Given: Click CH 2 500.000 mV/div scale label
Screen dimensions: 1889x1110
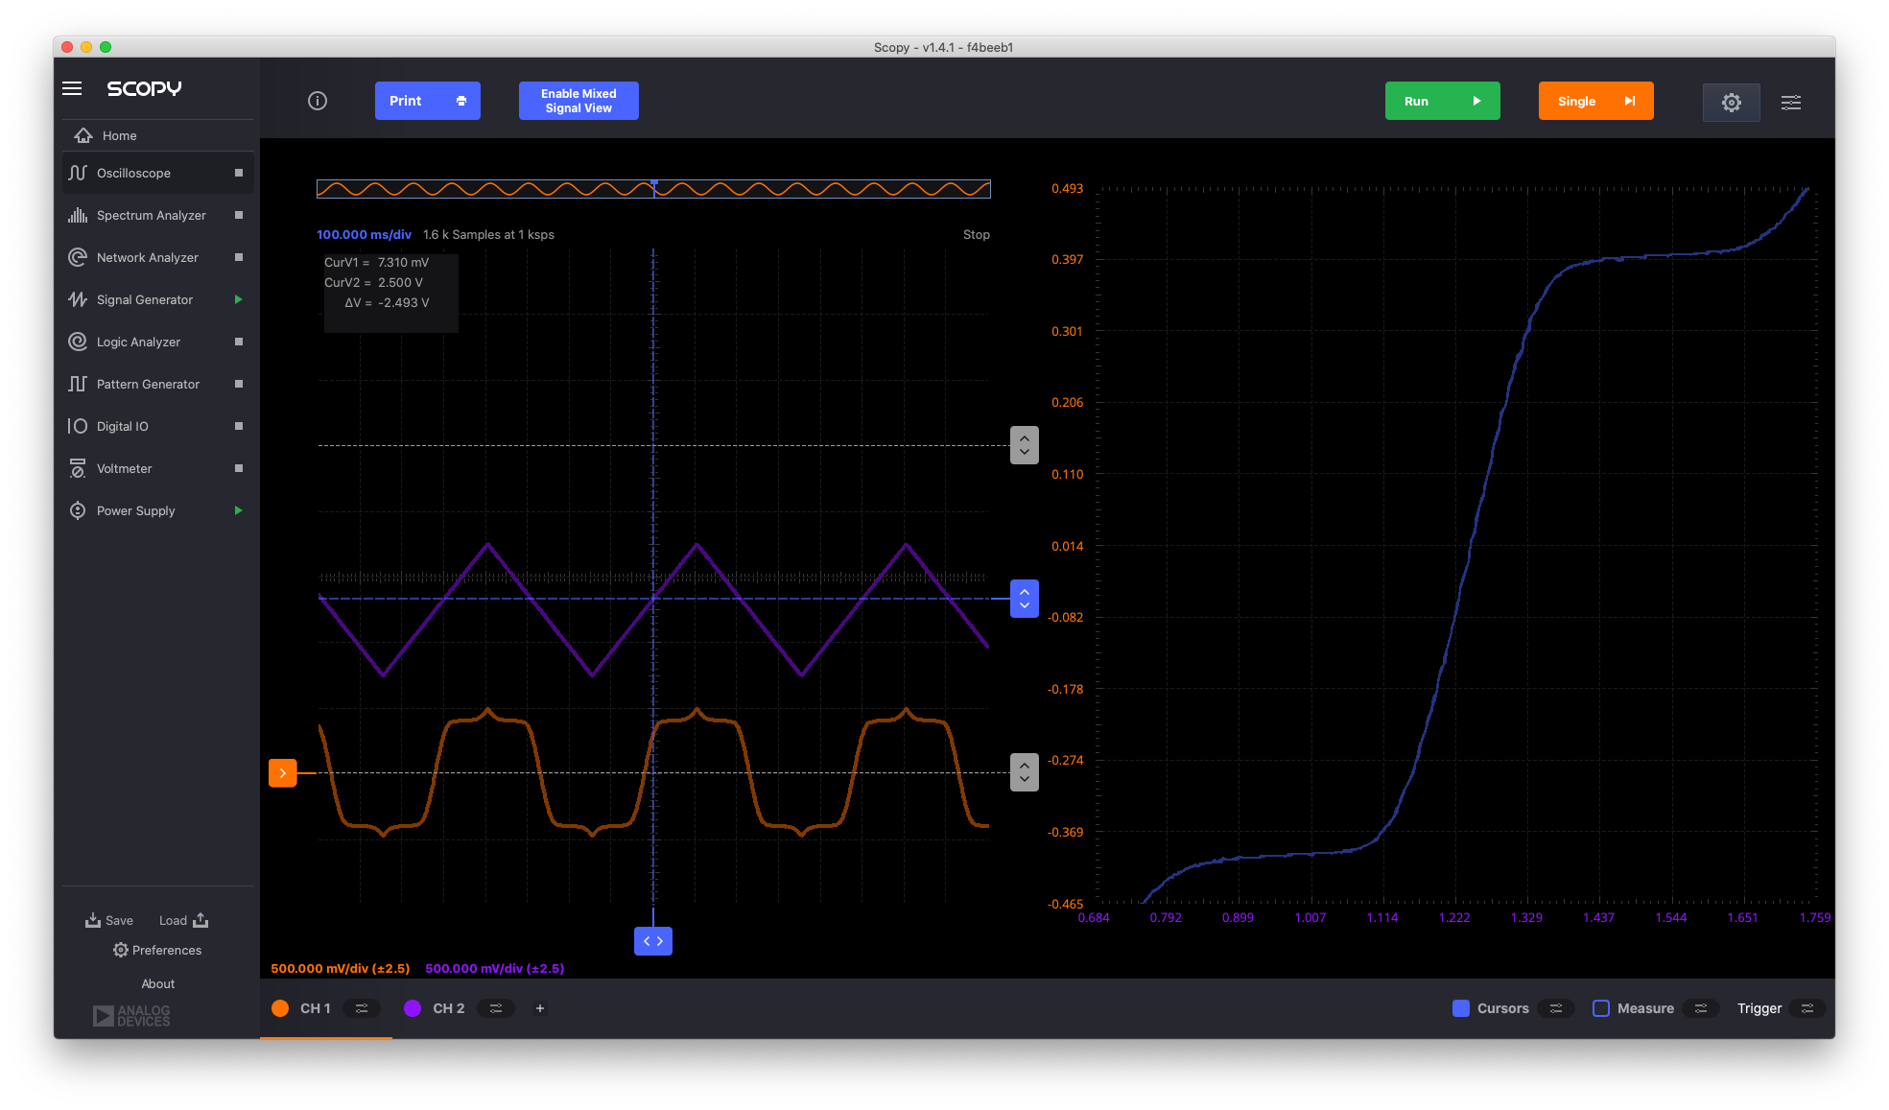Looking at the screenshot, I should pyautogui.click(x=495, y=968).
